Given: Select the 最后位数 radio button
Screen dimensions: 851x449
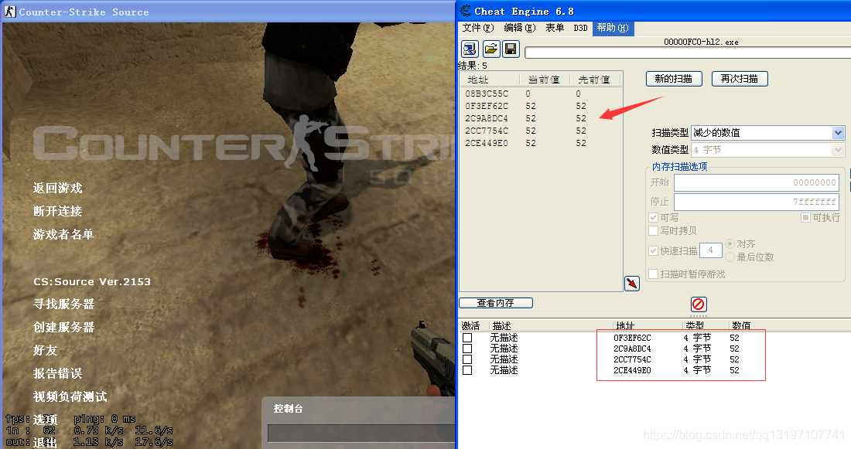Looking at the screenshot, I should click(x=730, y=257).
